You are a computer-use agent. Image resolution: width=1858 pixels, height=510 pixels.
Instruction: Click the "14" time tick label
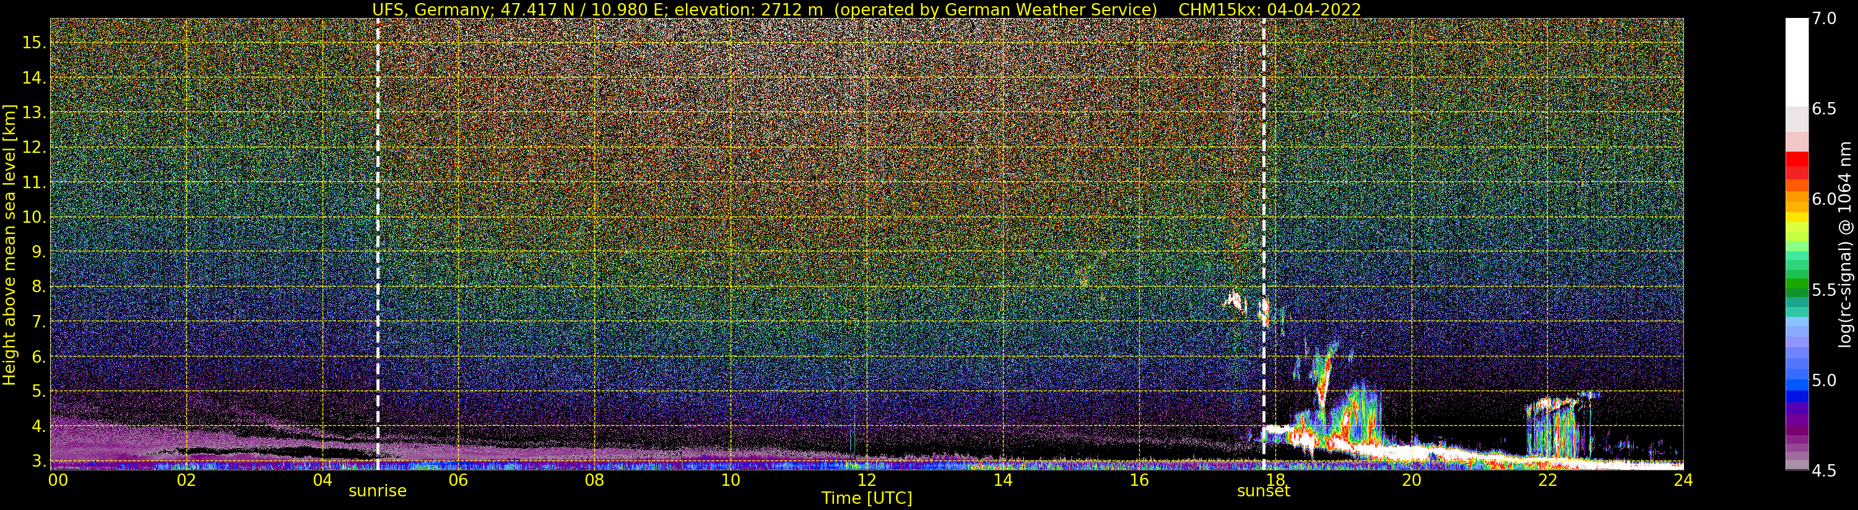pos(1002,480)
